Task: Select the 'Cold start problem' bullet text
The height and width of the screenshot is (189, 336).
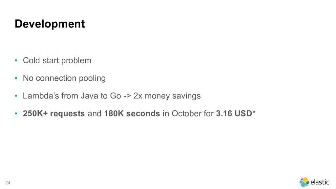Action: [57, 61]
